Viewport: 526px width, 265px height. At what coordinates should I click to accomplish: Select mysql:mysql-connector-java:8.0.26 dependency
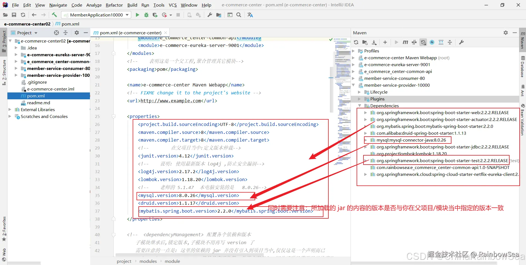pyautogui.click(x=411, y=140)
